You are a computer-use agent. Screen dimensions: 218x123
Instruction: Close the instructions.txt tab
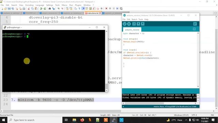[x=100, y=13]
